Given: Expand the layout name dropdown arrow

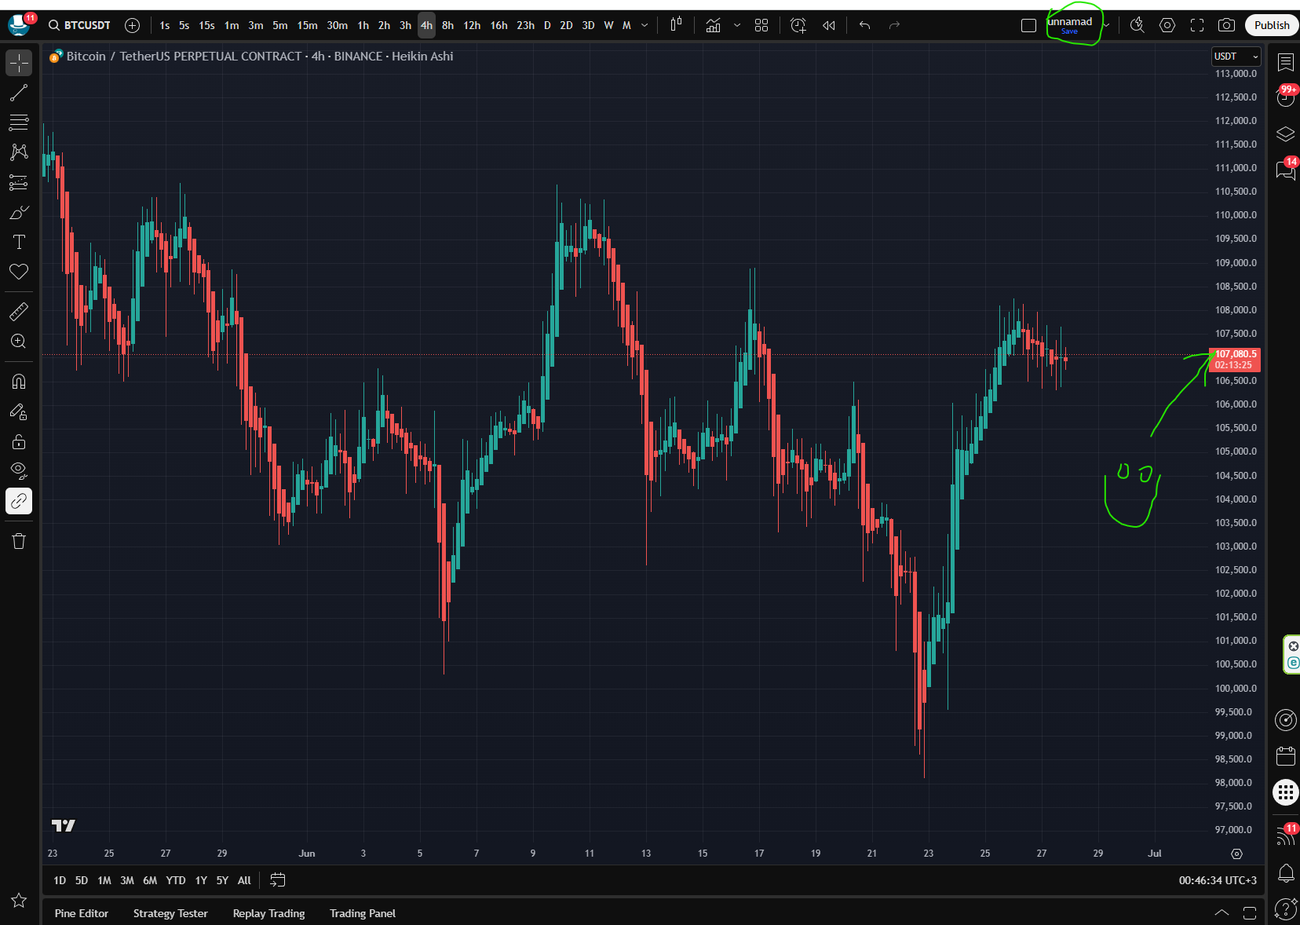Looking at the screenshot, I should (x=1106, y=25).
